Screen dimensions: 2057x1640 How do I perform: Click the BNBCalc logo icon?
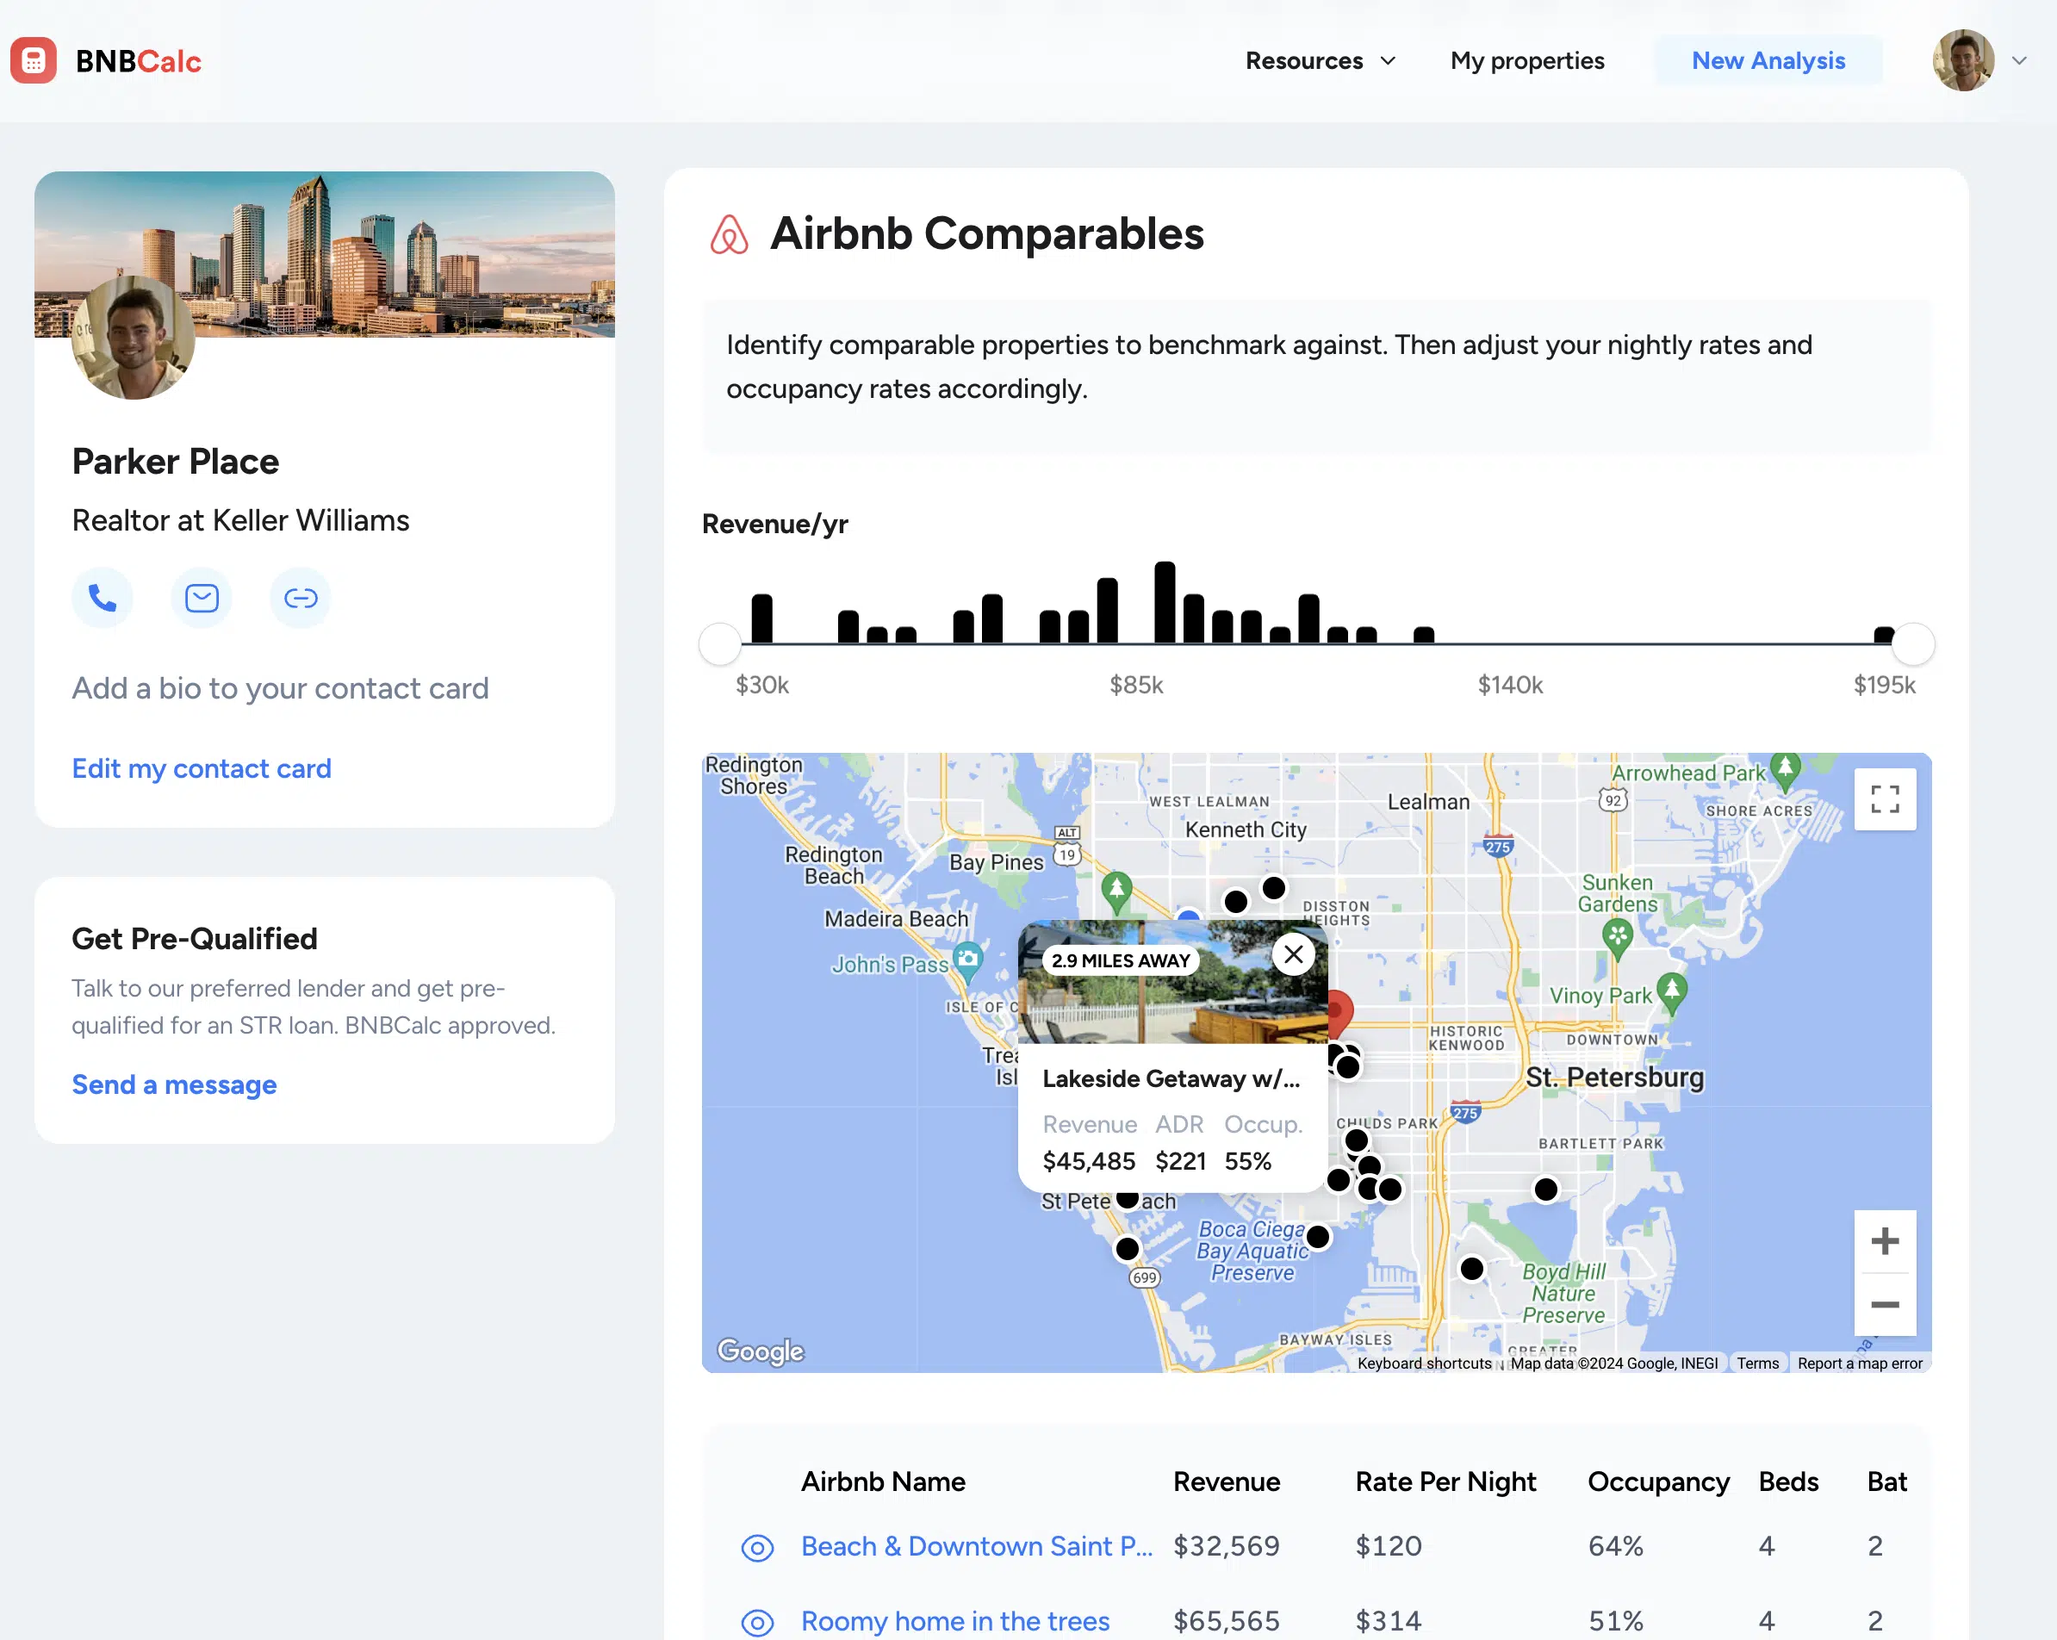click(x=34, y=61)
